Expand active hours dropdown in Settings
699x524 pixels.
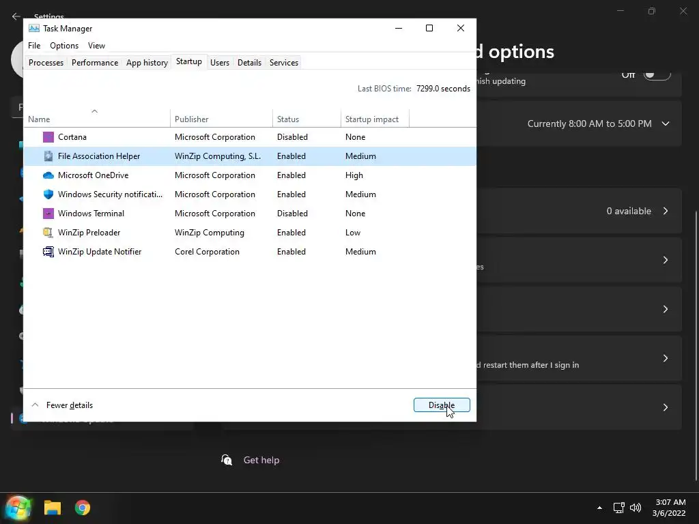point(666,123)
